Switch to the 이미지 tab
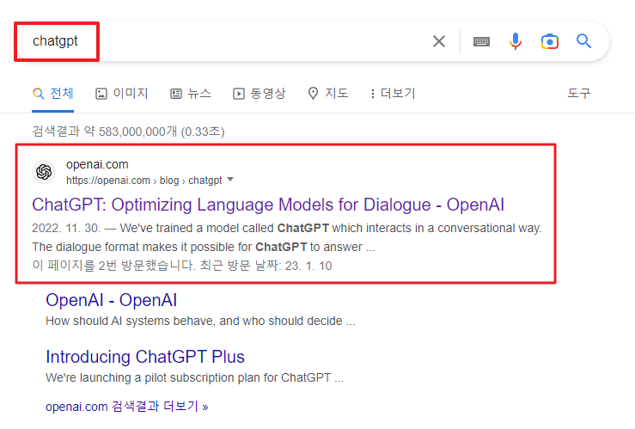Image resolution: width=635 pixels, height=429 pixels. click(122, 94)
